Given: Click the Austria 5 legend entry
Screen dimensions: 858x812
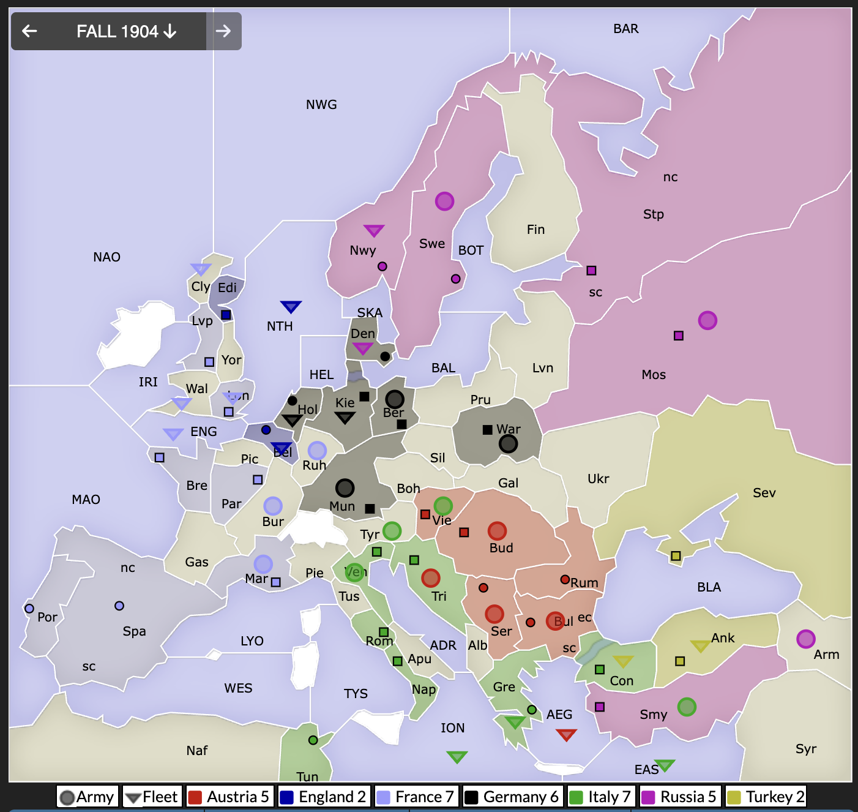Looking at the screenshot, I should tap(229, 797).
